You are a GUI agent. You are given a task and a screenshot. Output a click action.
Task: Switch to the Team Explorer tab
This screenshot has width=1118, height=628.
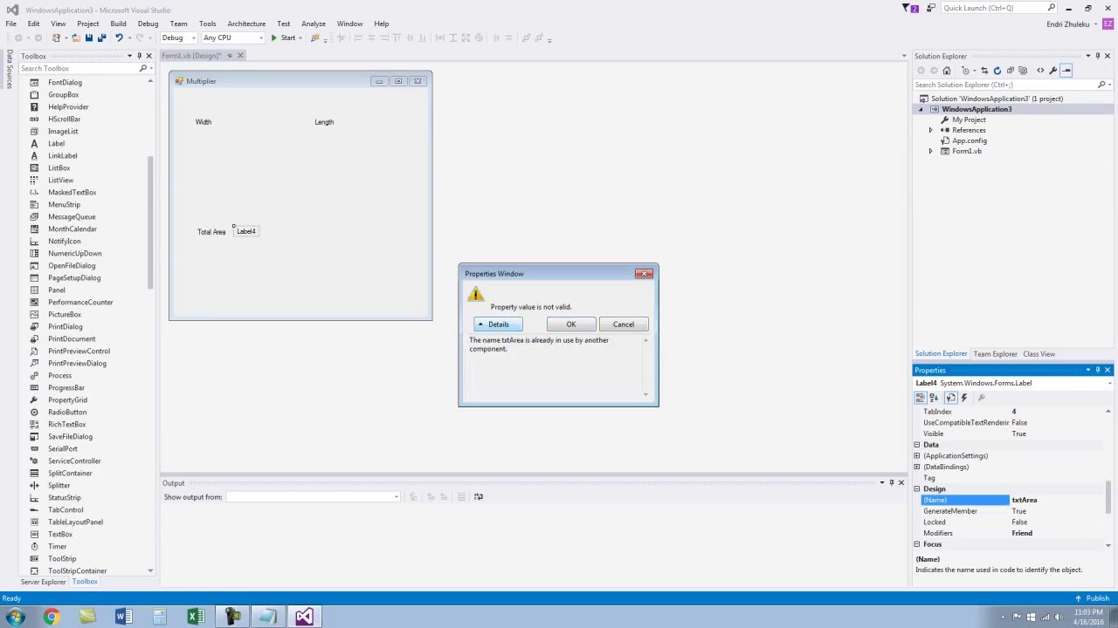pyautogui.click(x=995, y=354)
